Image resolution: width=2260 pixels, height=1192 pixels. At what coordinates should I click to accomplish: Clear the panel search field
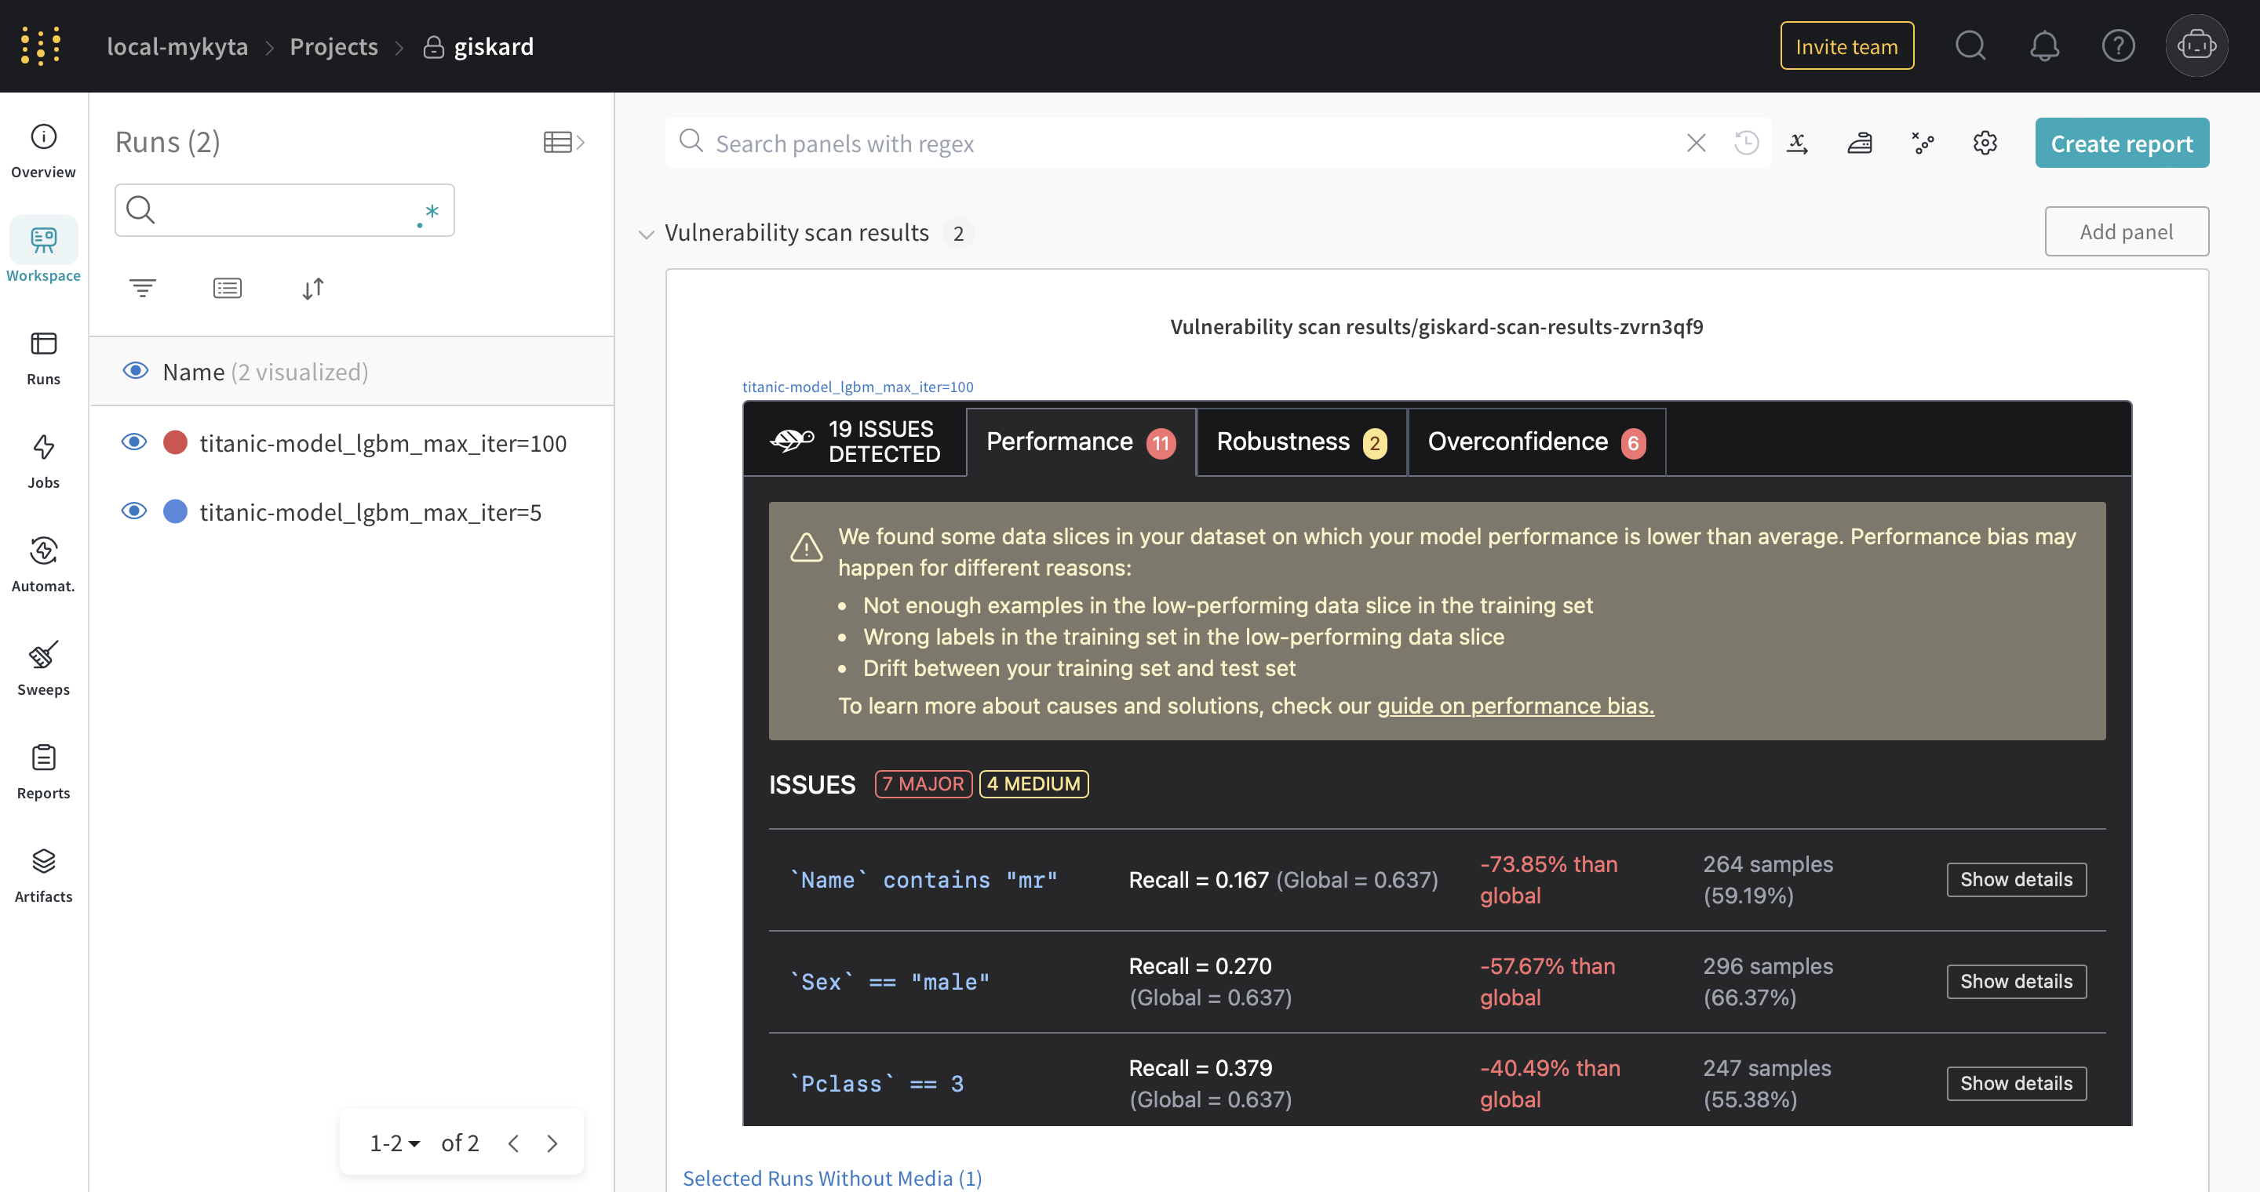(1696, 143)
